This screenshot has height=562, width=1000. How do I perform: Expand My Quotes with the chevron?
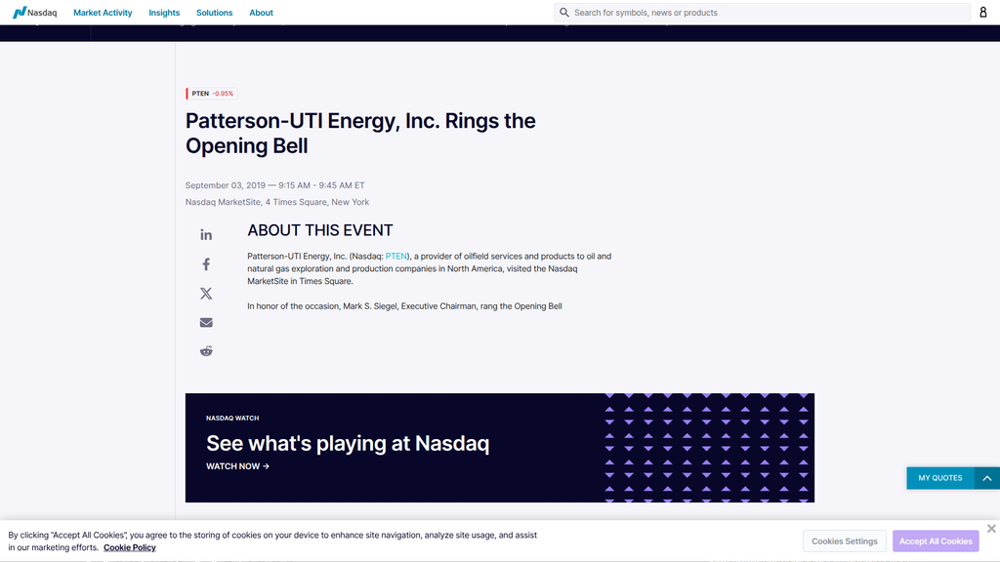coord(986,478)
